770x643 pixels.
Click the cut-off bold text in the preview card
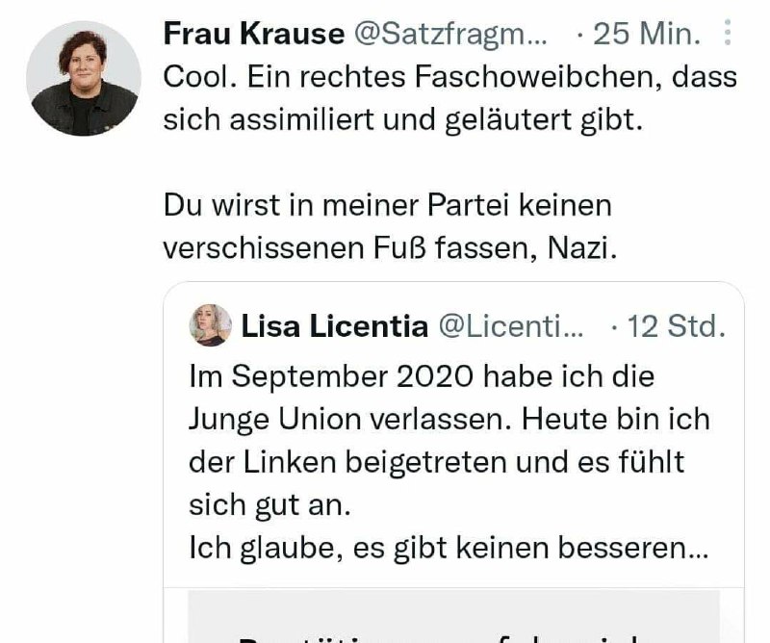[452, 635]
